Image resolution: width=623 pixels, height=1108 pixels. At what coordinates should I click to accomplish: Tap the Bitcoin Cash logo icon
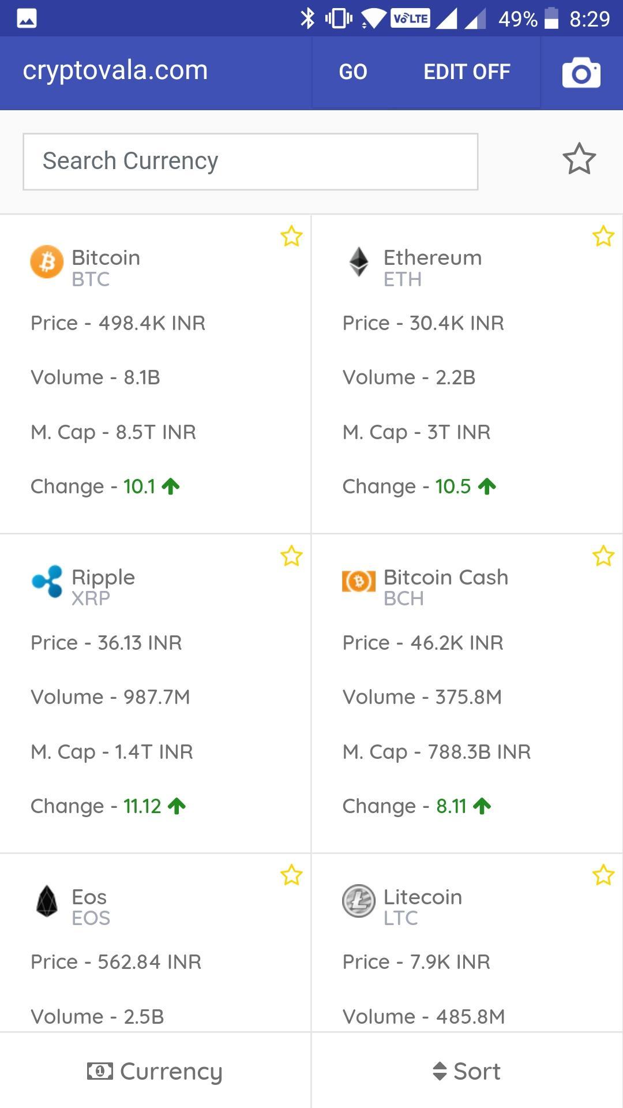(x=359, y=581)
